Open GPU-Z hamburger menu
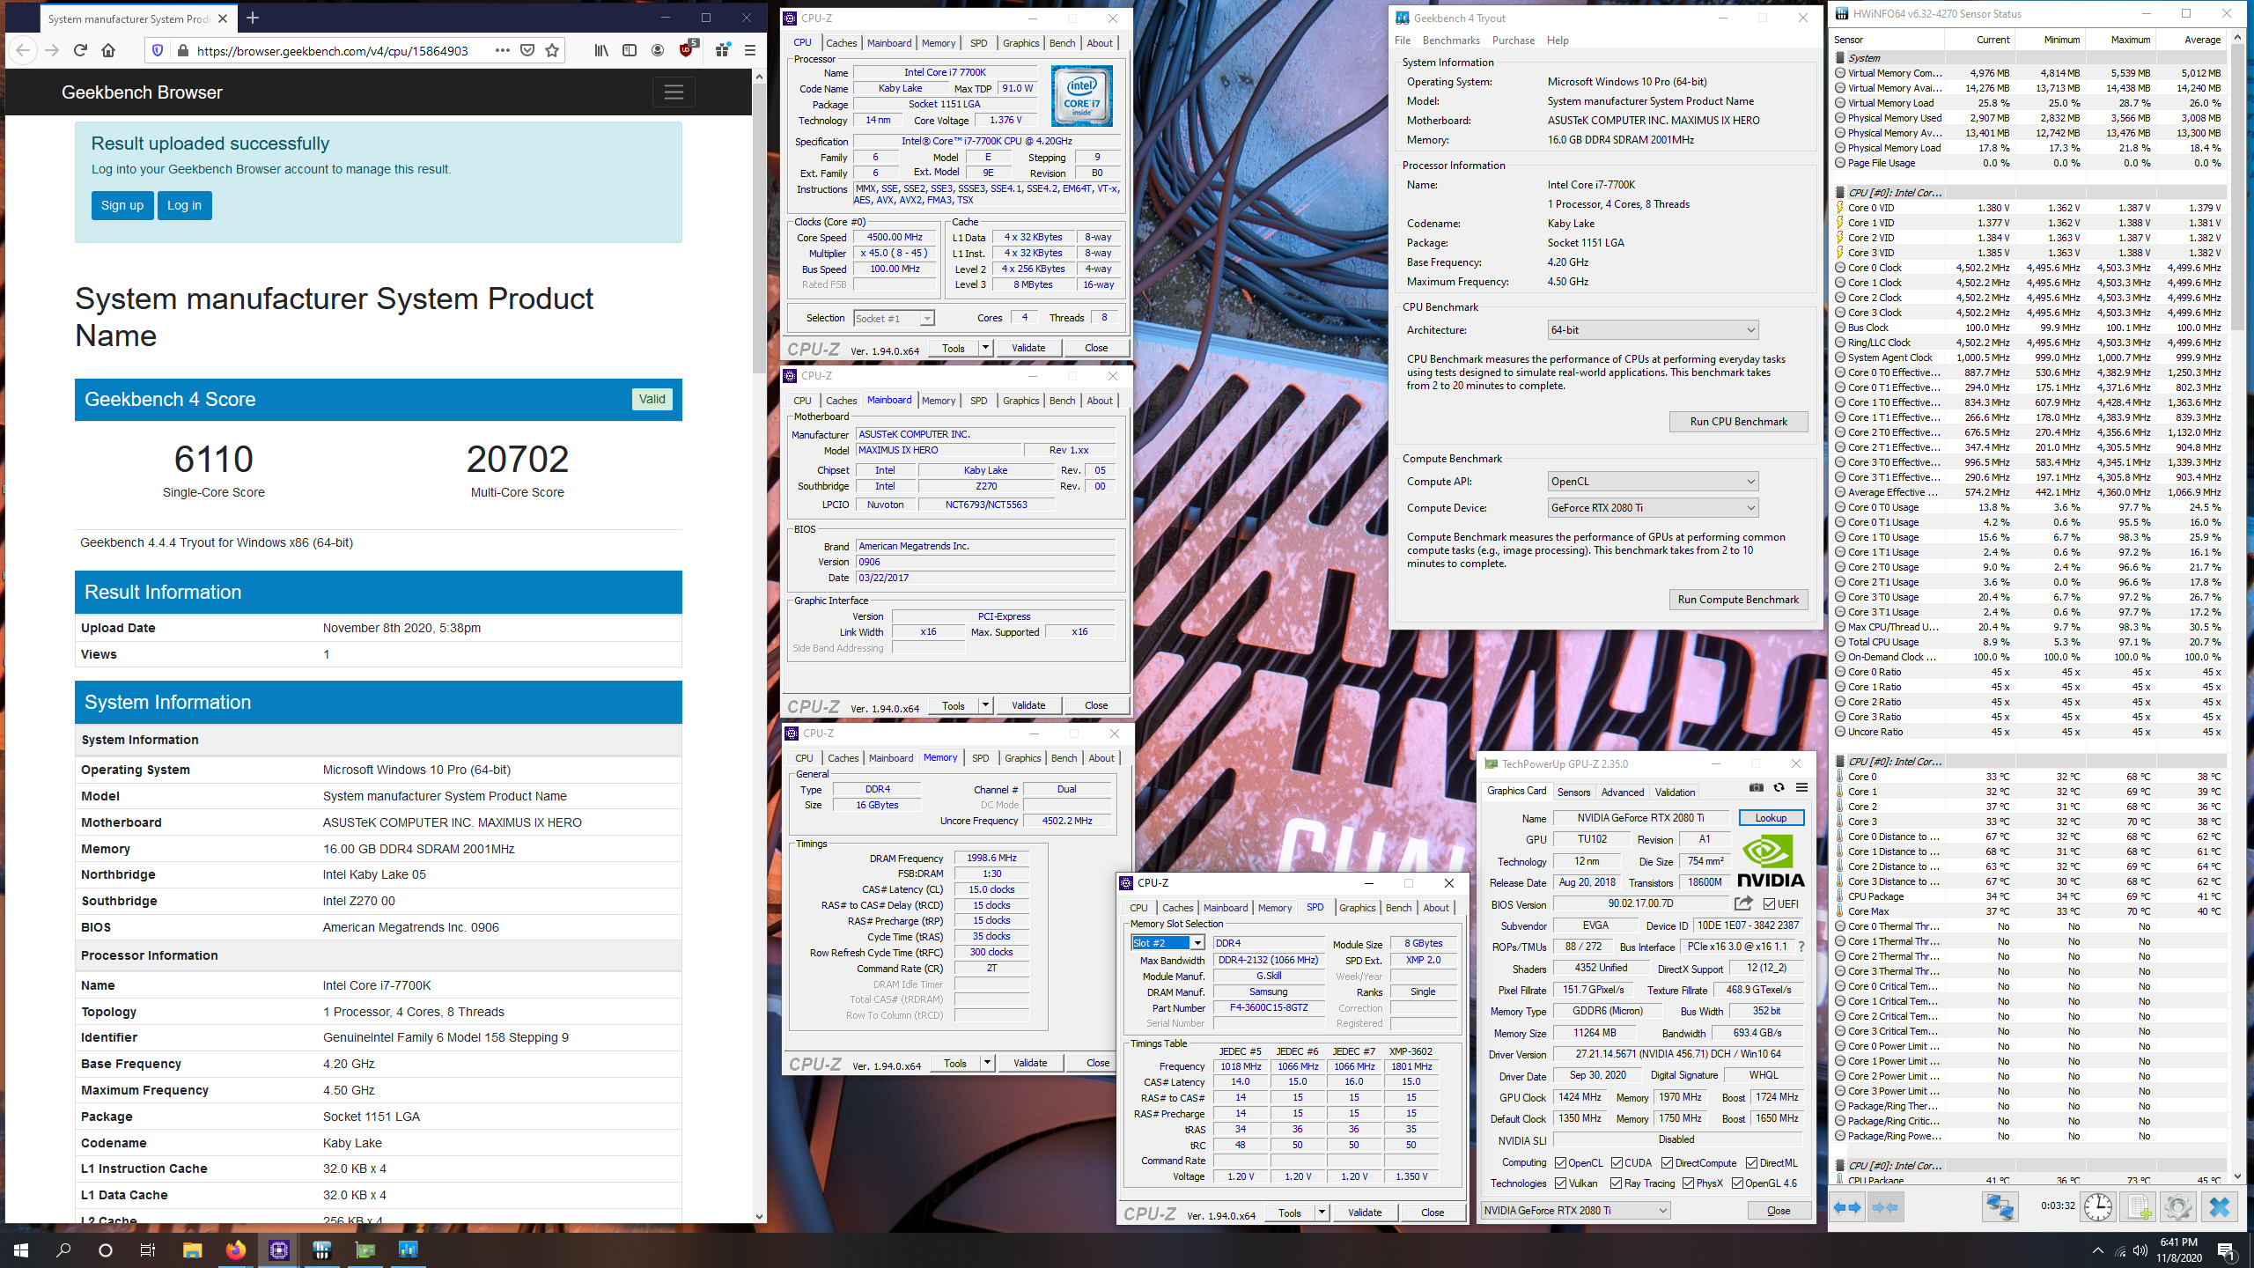The width and height of the screenshot is (2254, 1268). click(1801, 787)
